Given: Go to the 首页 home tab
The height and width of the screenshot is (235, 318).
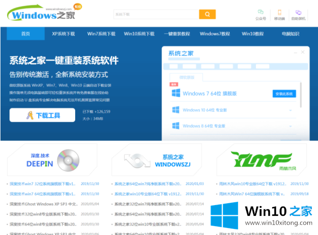Looking at the screenshot, I should 26,34.
